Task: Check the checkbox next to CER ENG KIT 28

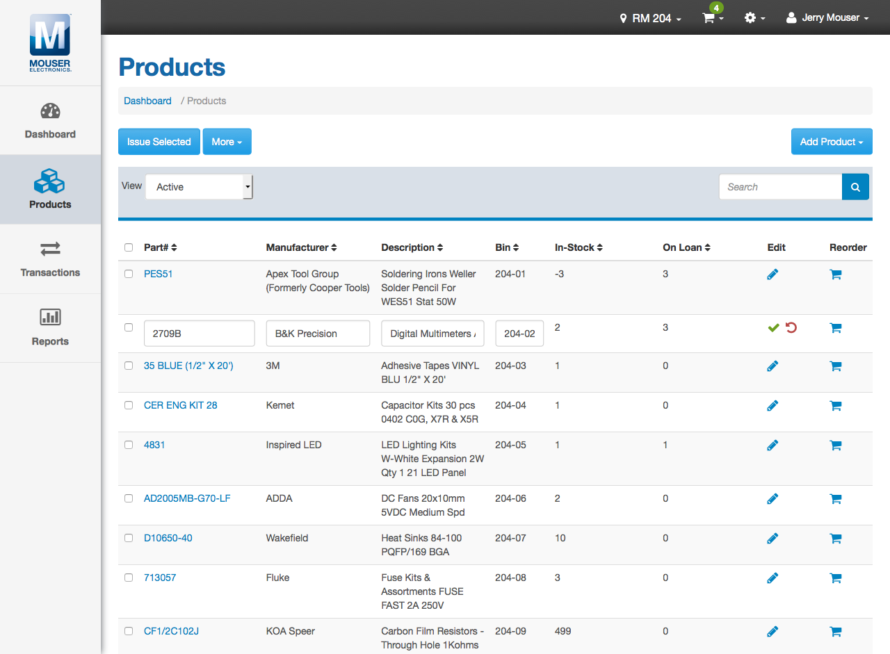Action: pyautogui.click(x=128, y=405)
